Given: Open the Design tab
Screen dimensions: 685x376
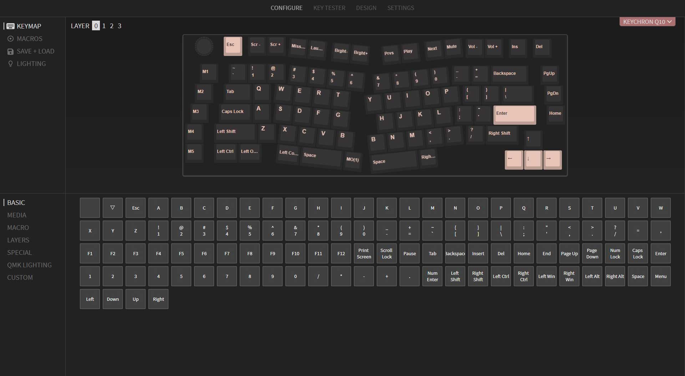Looking at the screenshot, I should [x=366, y=8].
